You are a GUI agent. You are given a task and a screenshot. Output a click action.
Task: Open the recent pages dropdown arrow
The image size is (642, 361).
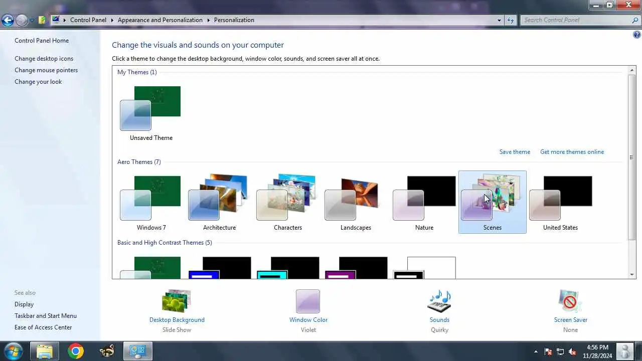coord(32,21)
